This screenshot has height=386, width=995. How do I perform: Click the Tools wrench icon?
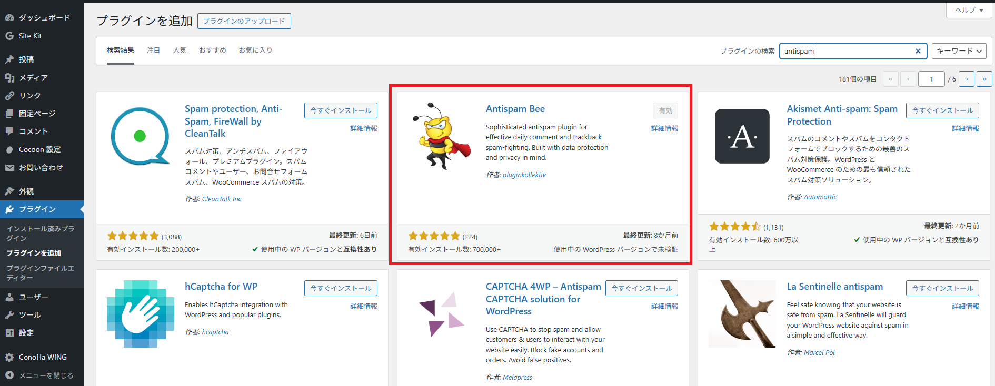tap(9, 315)
